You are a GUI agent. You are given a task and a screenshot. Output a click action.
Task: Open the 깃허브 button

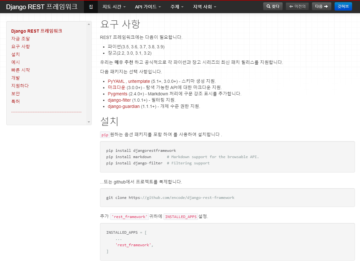click(343, 6)
